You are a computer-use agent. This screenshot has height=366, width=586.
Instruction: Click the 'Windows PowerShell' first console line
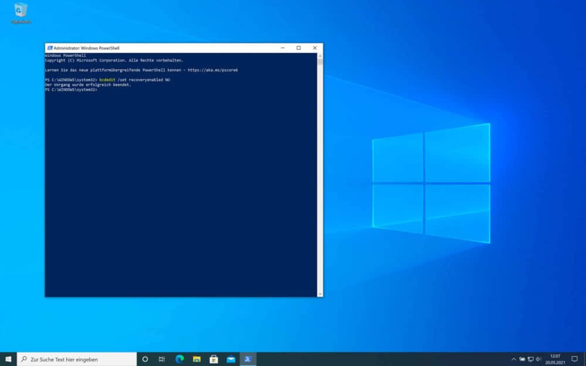(x=66, y=56)
